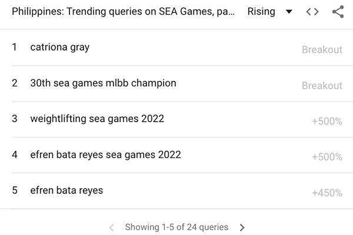This screenshot has width=353, height=235.
Task: Click the Showing 1-5 of 24 queries text
Action: (176, 227)
